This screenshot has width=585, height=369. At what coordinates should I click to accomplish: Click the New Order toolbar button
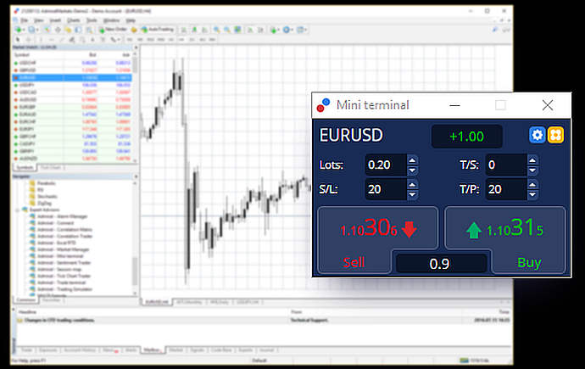113,30
